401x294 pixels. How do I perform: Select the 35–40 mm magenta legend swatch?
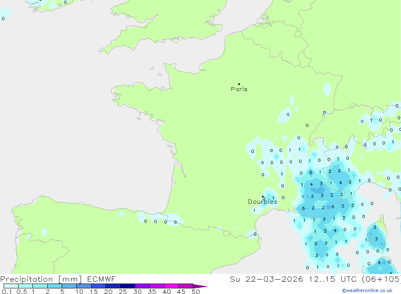tap(156, 286)
